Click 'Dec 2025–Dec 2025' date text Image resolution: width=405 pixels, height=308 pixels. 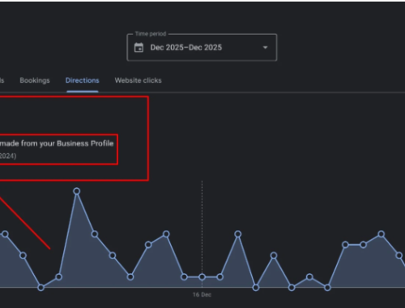(186, 48)
